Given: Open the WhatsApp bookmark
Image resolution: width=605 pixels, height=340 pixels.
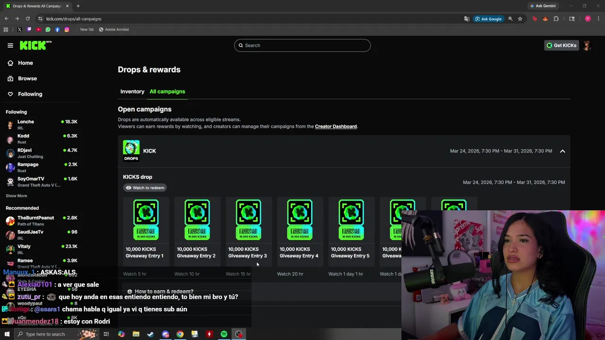Looking at the screenshot, I should click(48, 29).
